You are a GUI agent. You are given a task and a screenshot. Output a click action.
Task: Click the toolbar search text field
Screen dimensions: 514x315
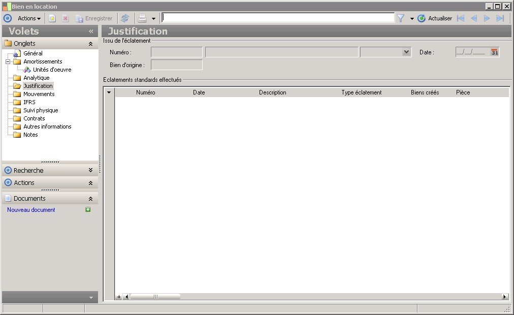278,18
